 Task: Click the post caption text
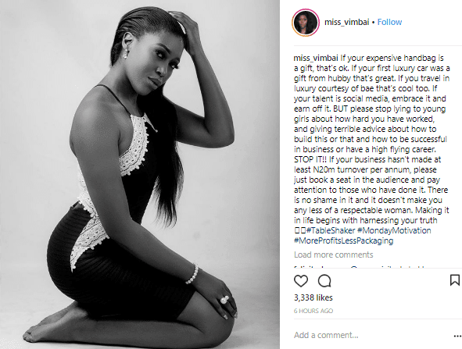click(371, 149)
